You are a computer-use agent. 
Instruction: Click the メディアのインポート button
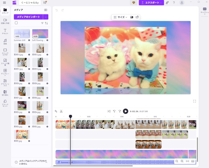28,17
